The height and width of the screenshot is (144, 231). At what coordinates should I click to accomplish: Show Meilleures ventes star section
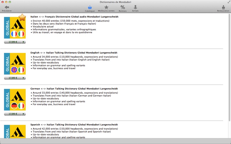106,9
